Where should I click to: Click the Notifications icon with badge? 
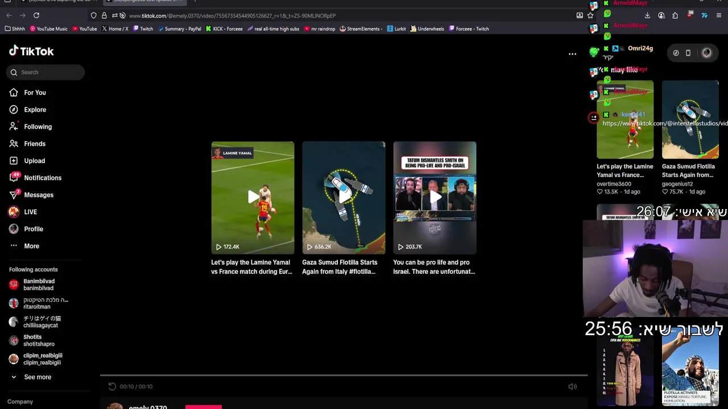click(x=14, y=177)
